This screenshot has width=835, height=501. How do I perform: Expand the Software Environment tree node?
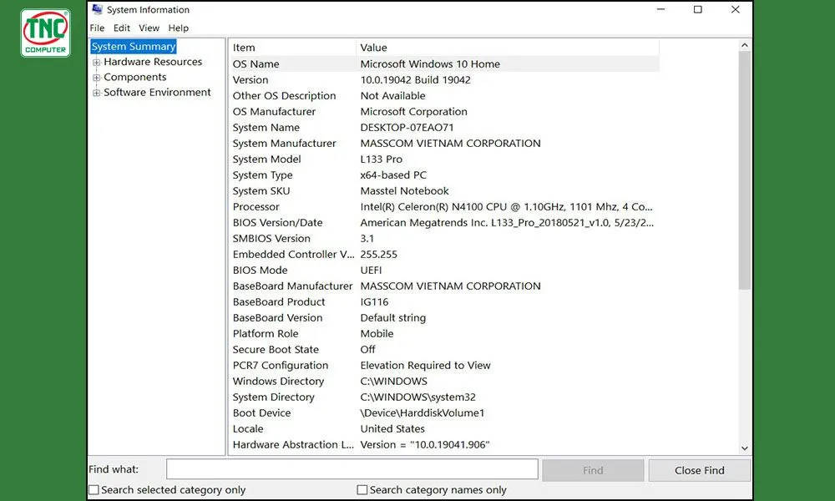coord(97,92)
